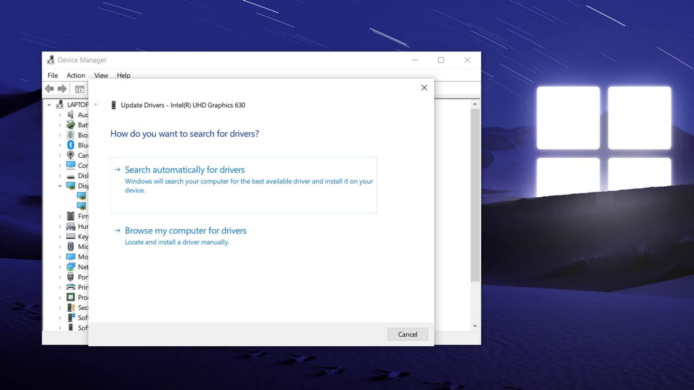The width and height of the screenshot is (694, 390).
Task: Close the Update Drivers dialog
Action: point(424,88)
